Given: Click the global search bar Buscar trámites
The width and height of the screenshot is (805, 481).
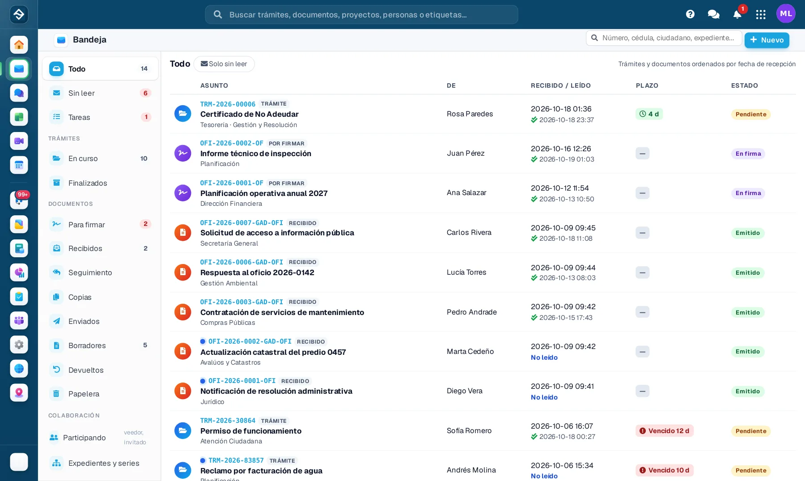Looking at the screenshot, I should 361,15.
